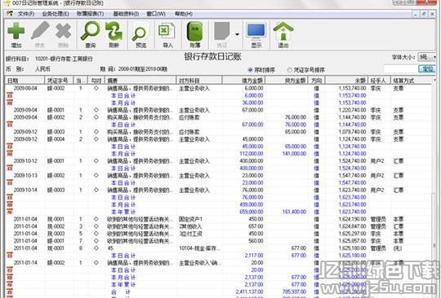This screenshot has height=298, width=441.
Task: Click red 日 marker on 2,117.00 本日合计 row
Action: point(10,256)
